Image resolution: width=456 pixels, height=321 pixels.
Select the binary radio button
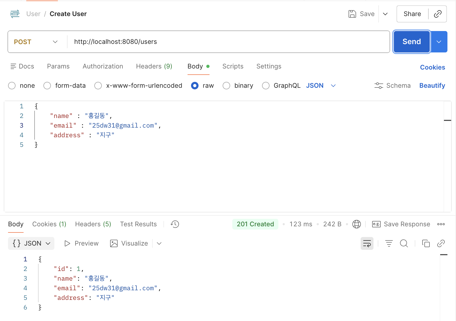[226, 86]
